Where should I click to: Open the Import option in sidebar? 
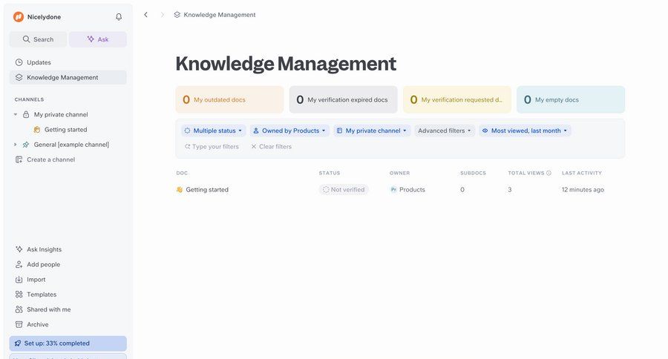point(36,280)
